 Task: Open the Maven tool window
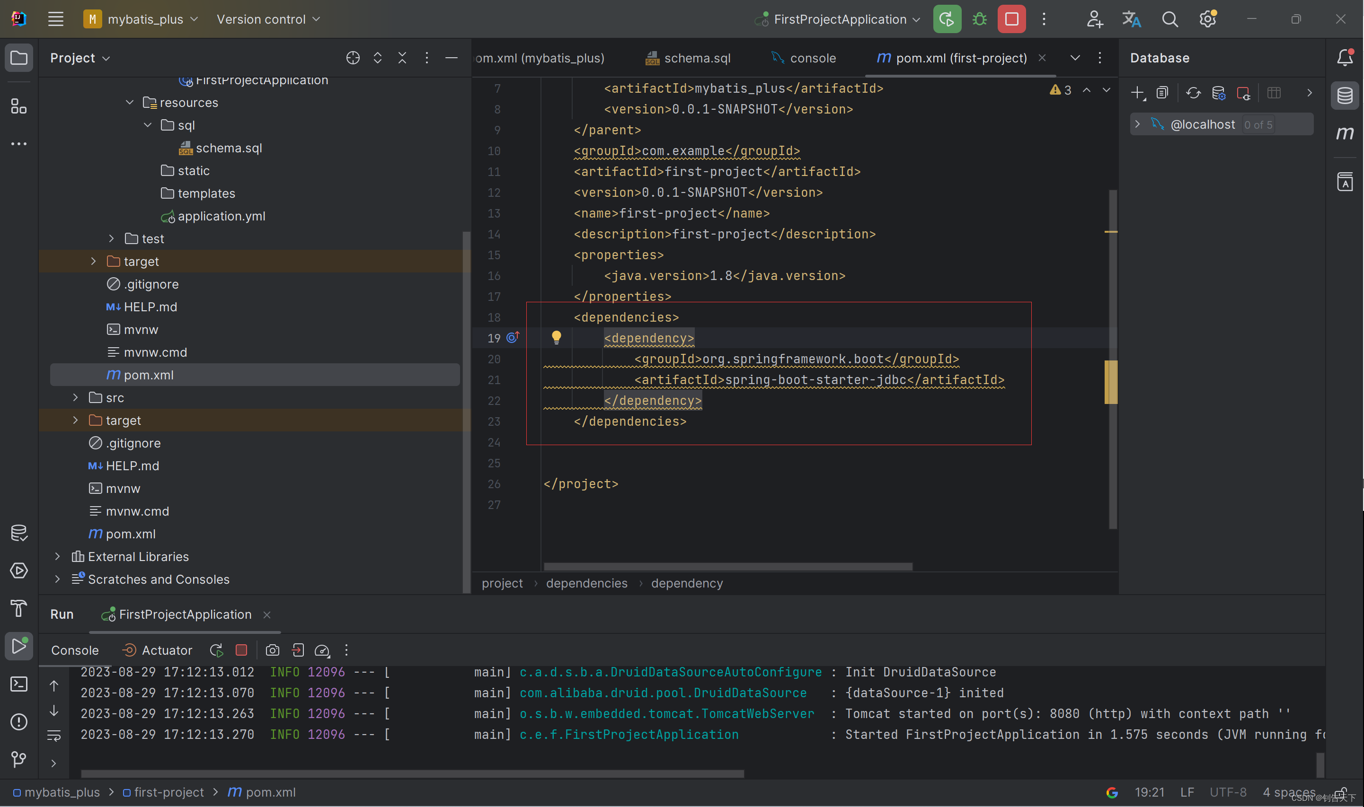point(1345,133)
